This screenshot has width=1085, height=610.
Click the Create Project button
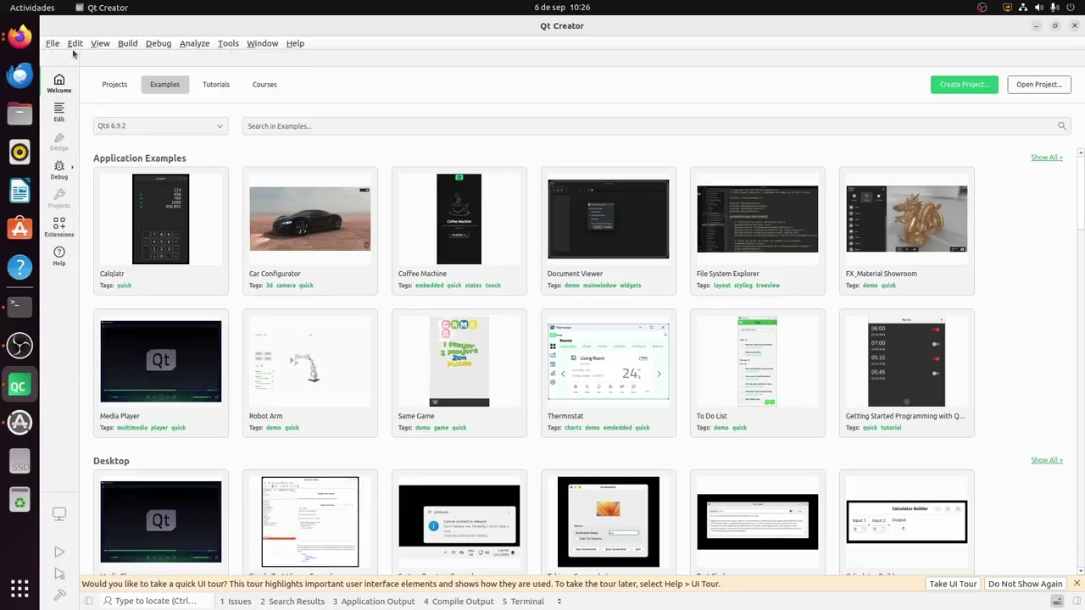(x=964, y=85)
